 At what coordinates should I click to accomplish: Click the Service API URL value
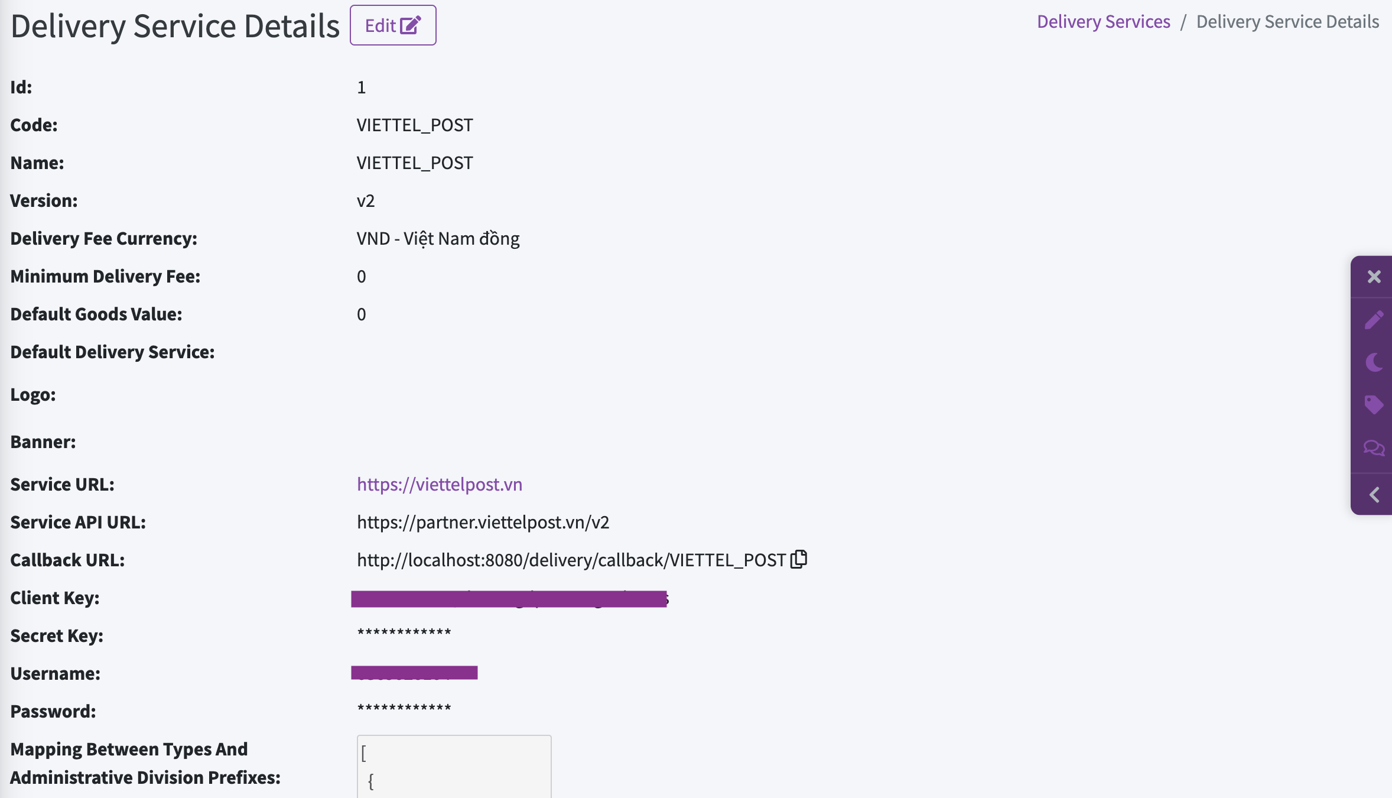pos(483,522)
